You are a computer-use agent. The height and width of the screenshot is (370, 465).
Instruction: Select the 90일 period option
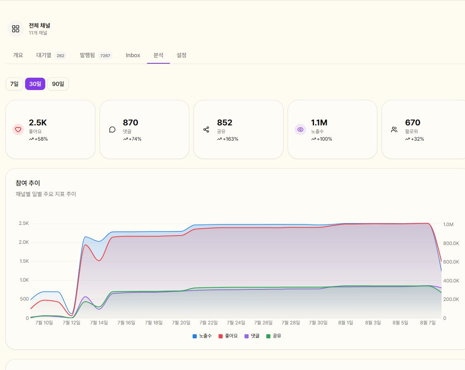tap(58, 84)
